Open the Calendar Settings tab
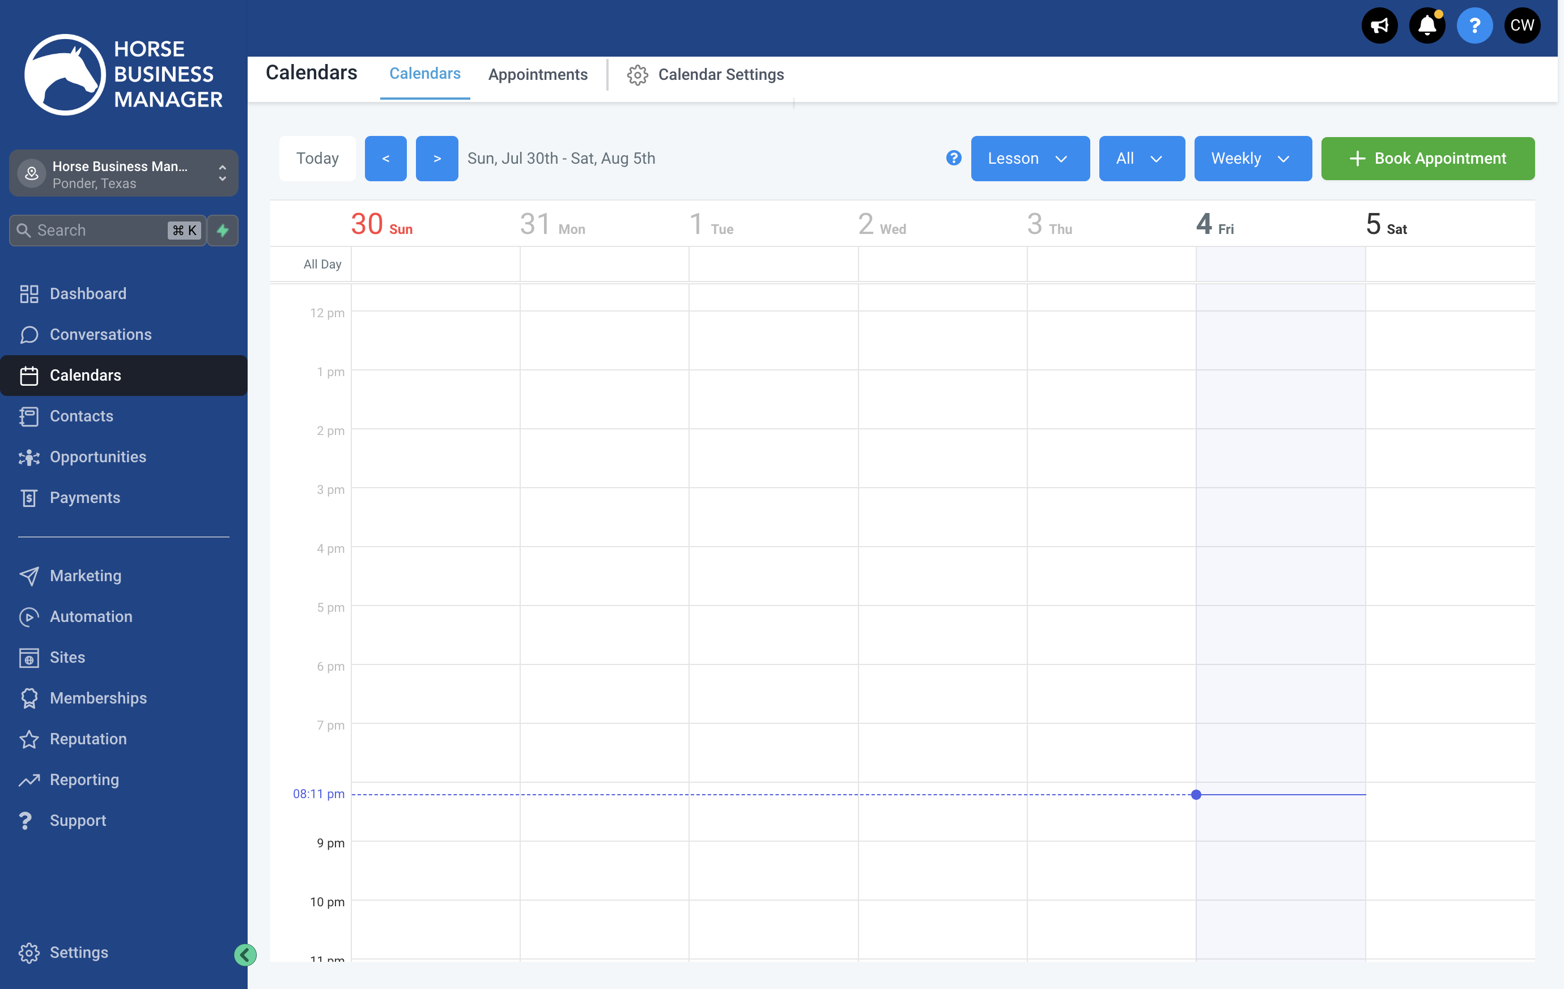Image resolution: width=1564 pixels, height=989 pixels. coord(705,75)
